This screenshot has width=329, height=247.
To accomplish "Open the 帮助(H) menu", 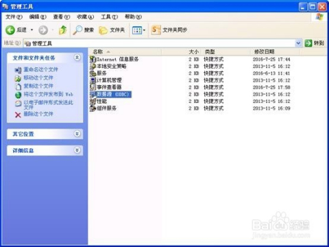I will [133, 16].
